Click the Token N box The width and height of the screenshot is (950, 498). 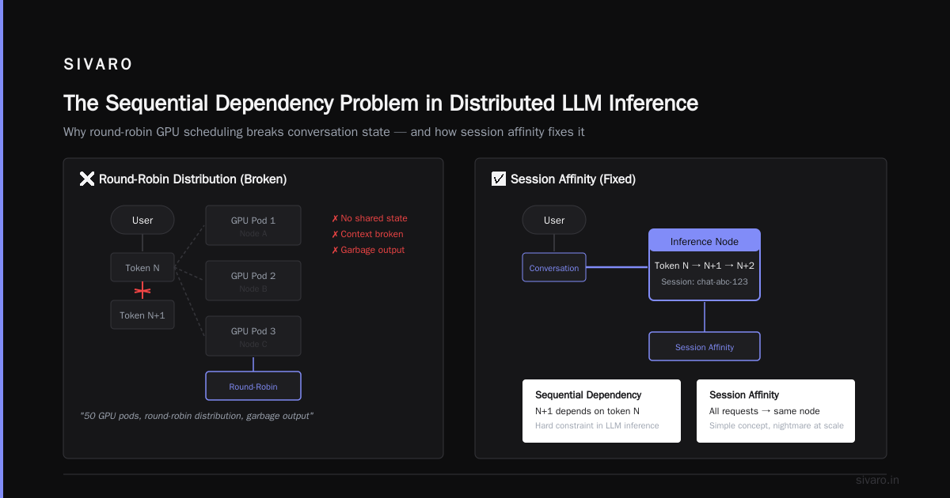pos(142,267)
